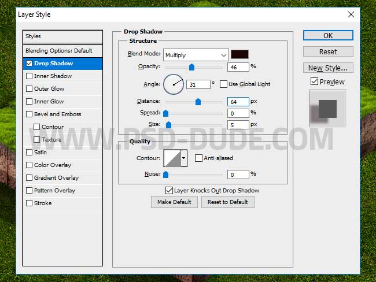Expand the Contour picker arrow
The width and height of the screenshot is (376, 282).
click(185, 158)
